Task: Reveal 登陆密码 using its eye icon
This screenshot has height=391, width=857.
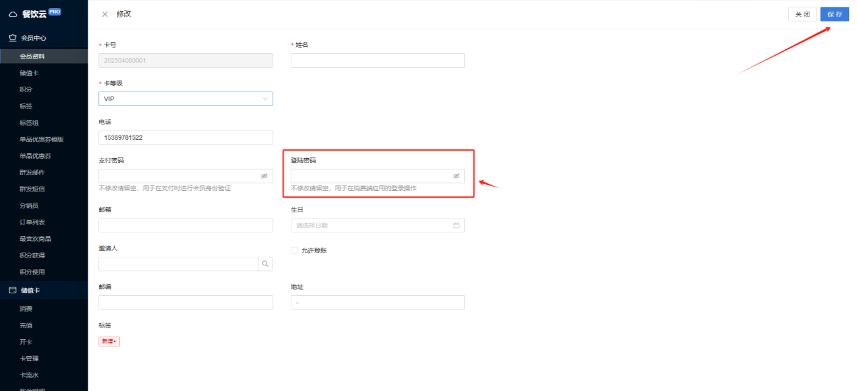Action: pos(456,176)
